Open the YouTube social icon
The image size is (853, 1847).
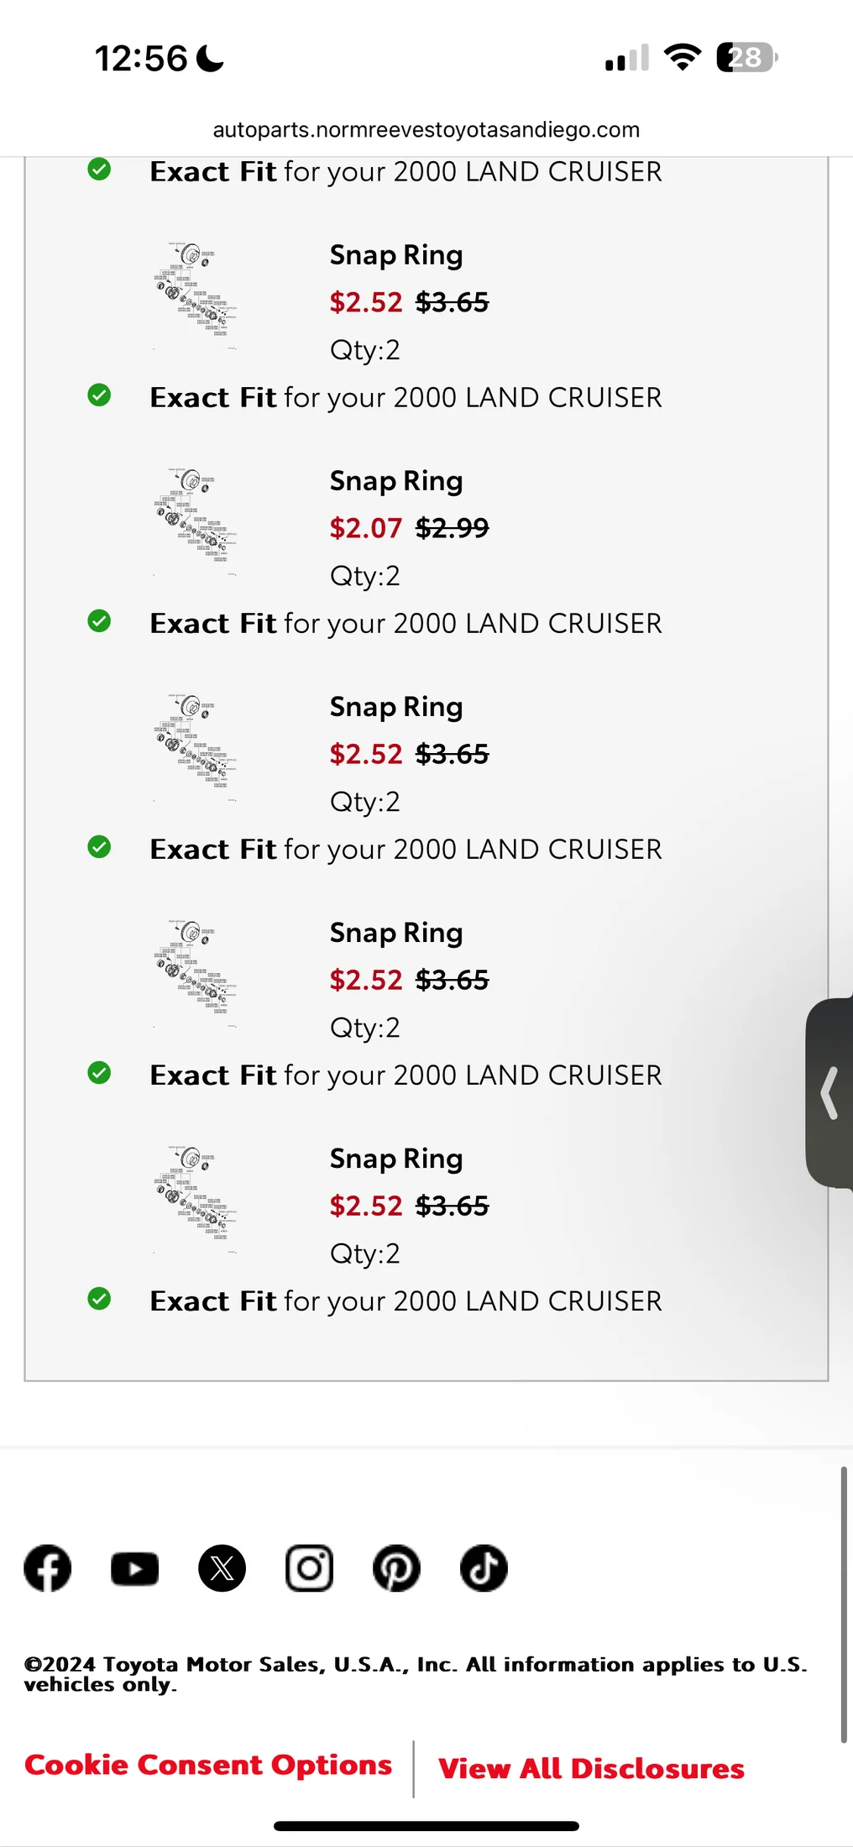[134, 1568]
